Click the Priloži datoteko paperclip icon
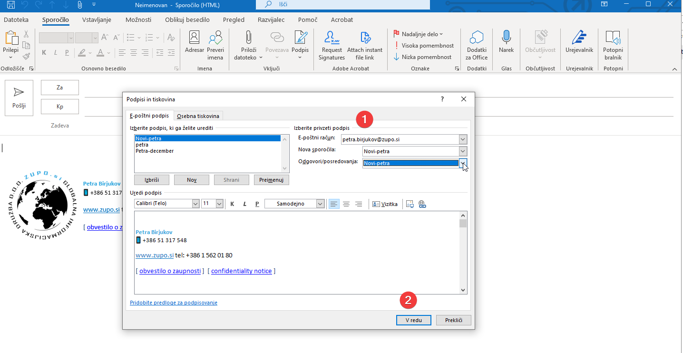The height and width of the screenshot is (353, 683). (248, 38)
